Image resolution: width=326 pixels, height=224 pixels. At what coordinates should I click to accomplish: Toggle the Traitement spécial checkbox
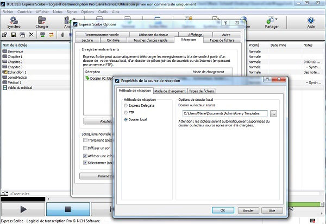pos(85,140)
